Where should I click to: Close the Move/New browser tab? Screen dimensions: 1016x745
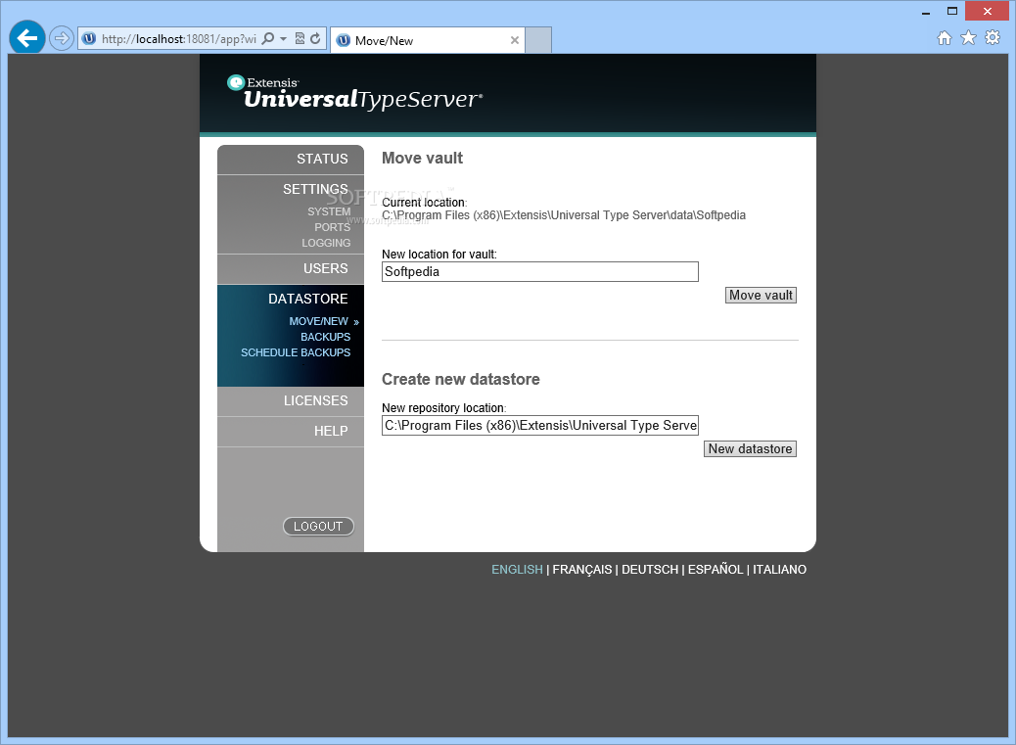515,40
